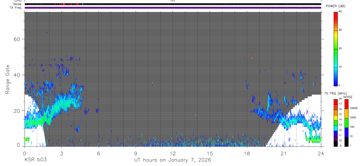361x166 pixels.
Task: Click the 12 label on the TX FRQ scale
Action: click(340, 130)
